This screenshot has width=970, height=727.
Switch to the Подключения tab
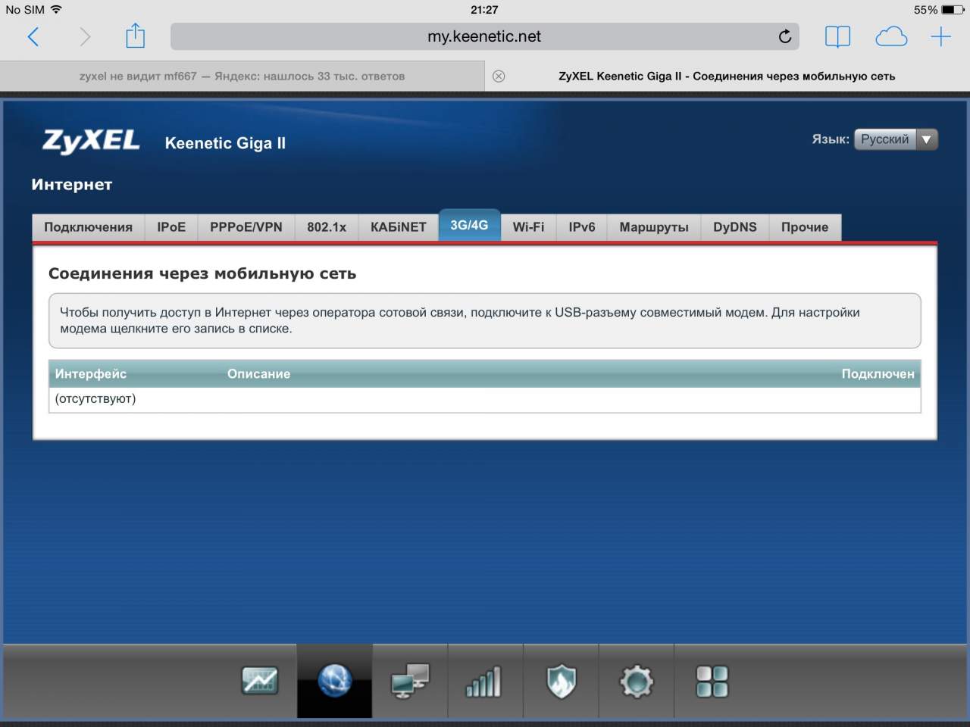pos(89,227)
